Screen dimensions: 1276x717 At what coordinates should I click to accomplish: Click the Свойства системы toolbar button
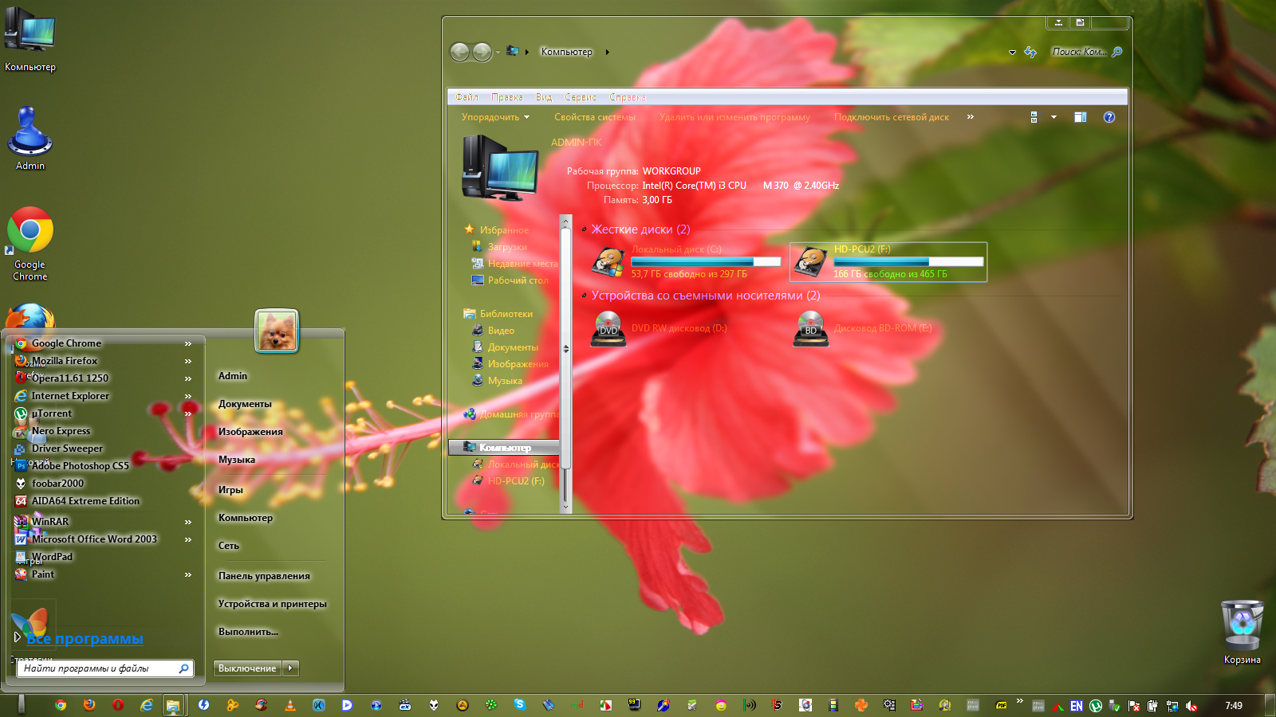[594, 117]
